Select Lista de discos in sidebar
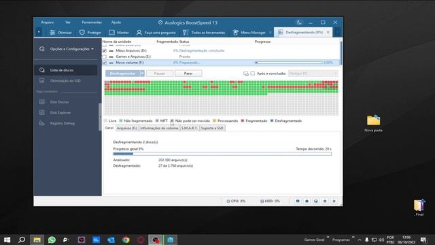435x245 pixels. tap(66, 70)
